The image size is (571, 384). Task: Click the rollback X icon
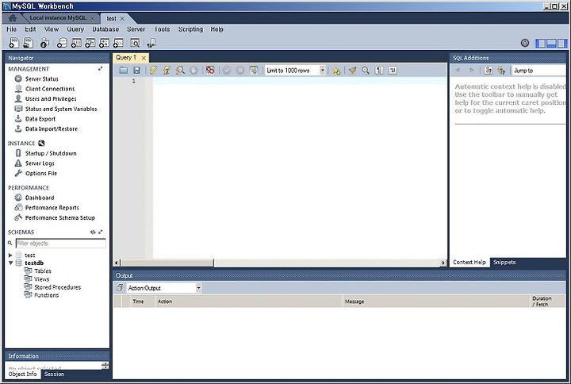point(240,71)
